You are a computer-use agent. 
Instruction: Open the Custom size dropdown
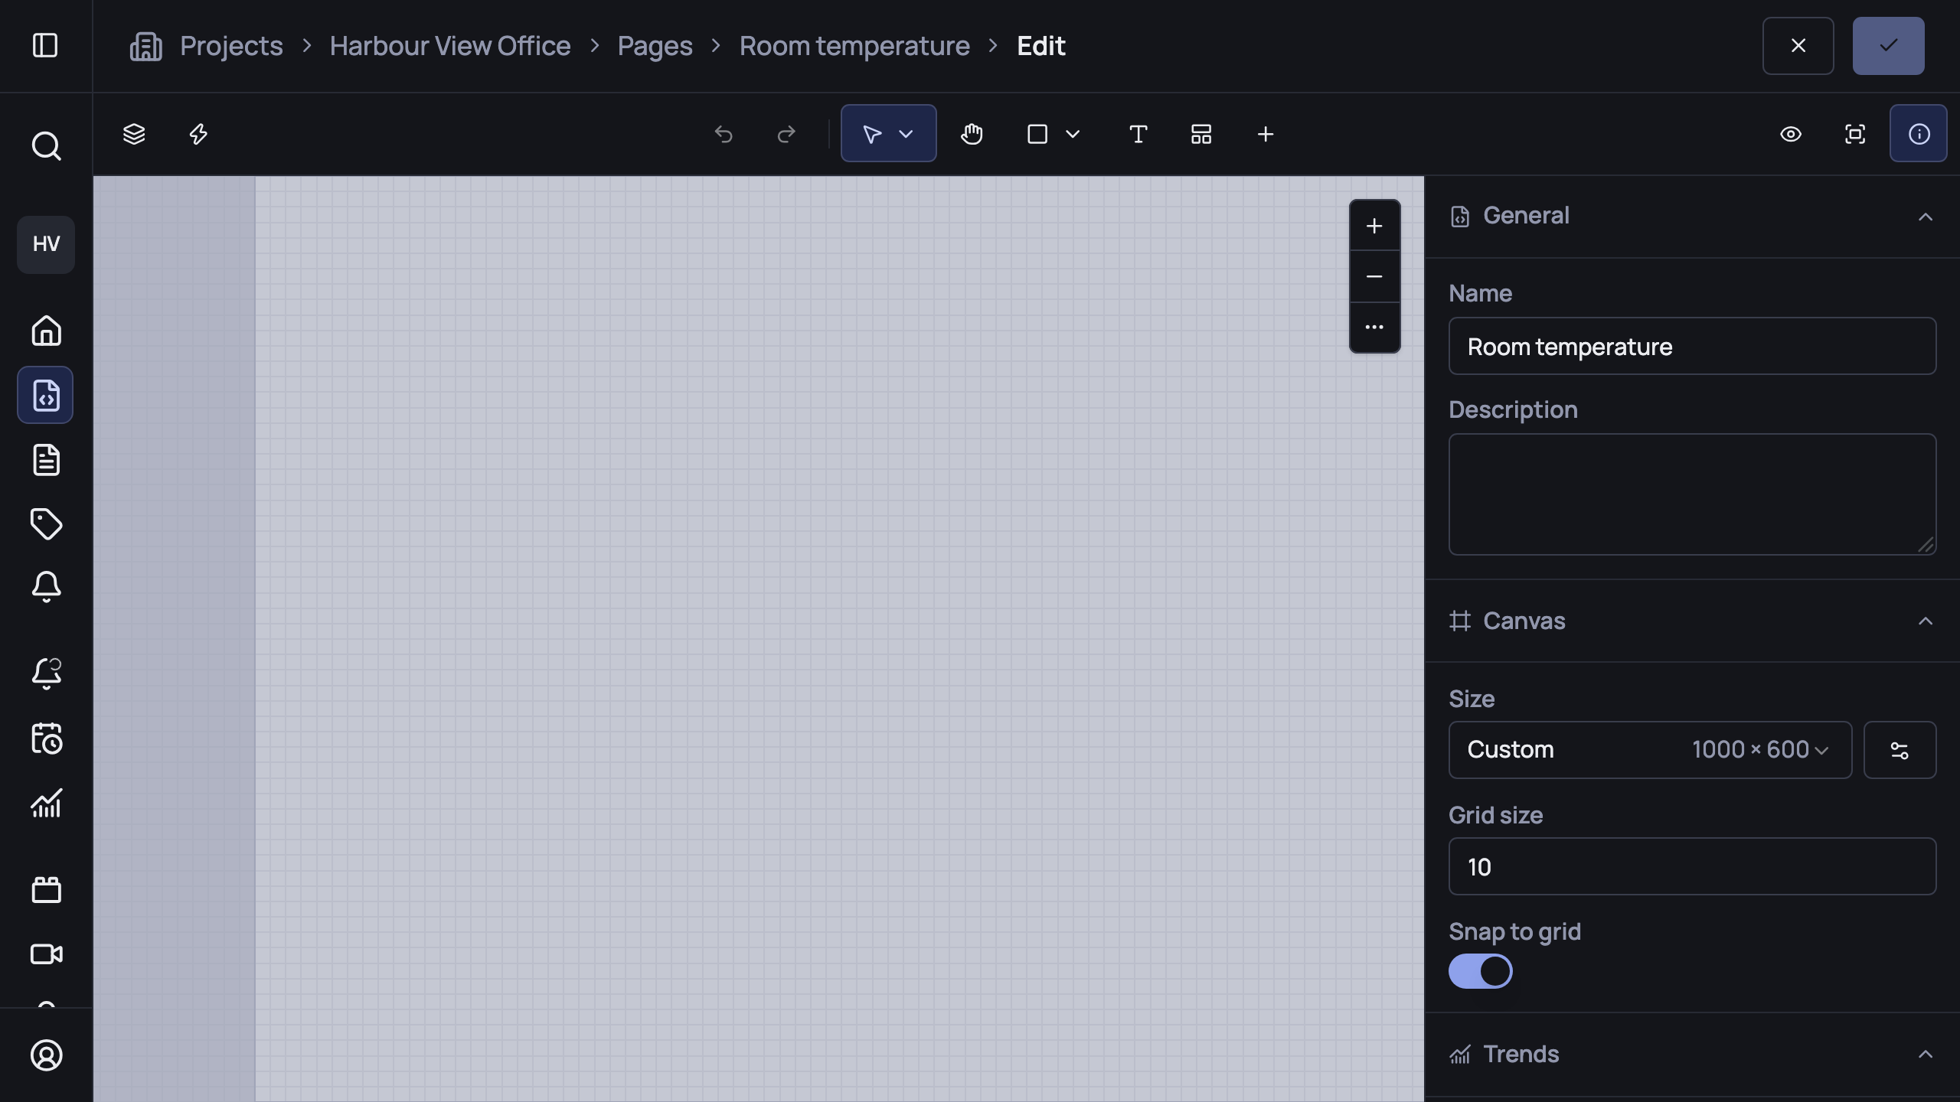click(x=1650, y=750)
